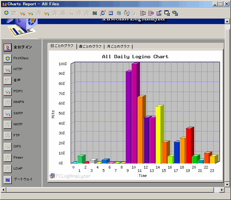The height and width of the screenshot is (200, 231).
Task: Switch to the 週ごとのグラフ tab
Action: [90, 46]
